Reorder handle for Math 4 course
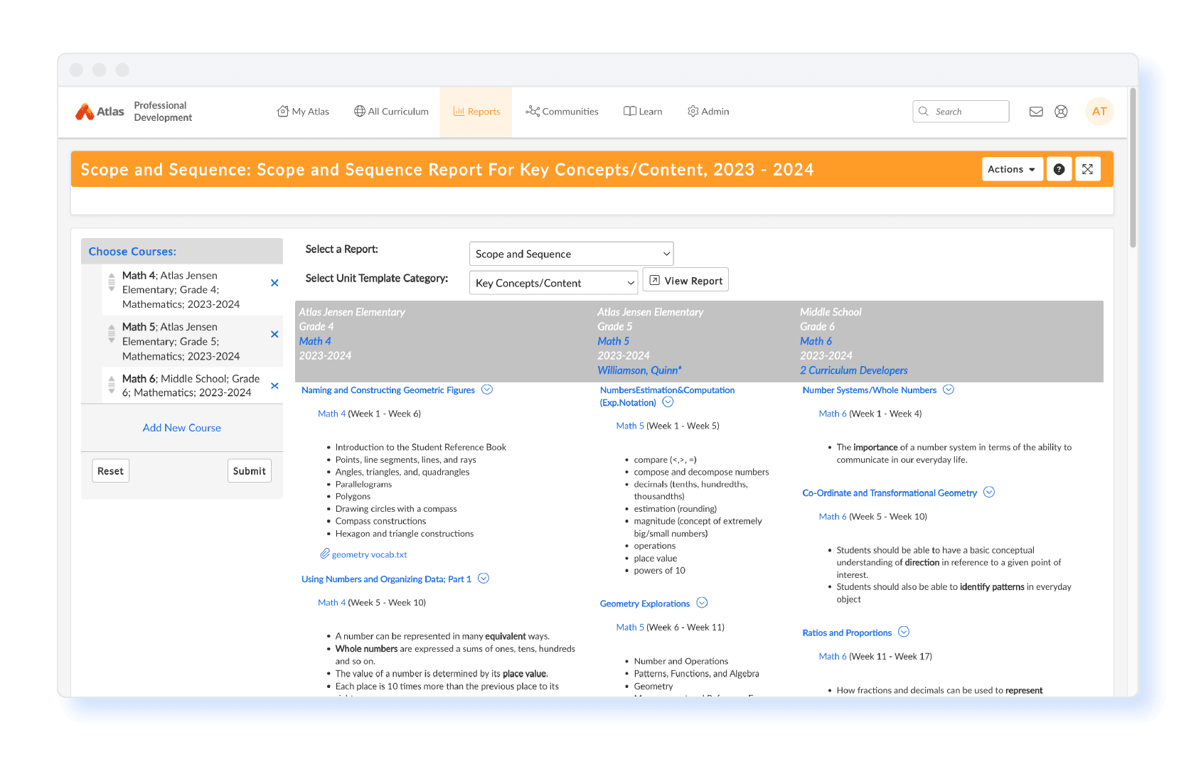The height and width of the screenshot is (774, 1196). tap(112, 282)
